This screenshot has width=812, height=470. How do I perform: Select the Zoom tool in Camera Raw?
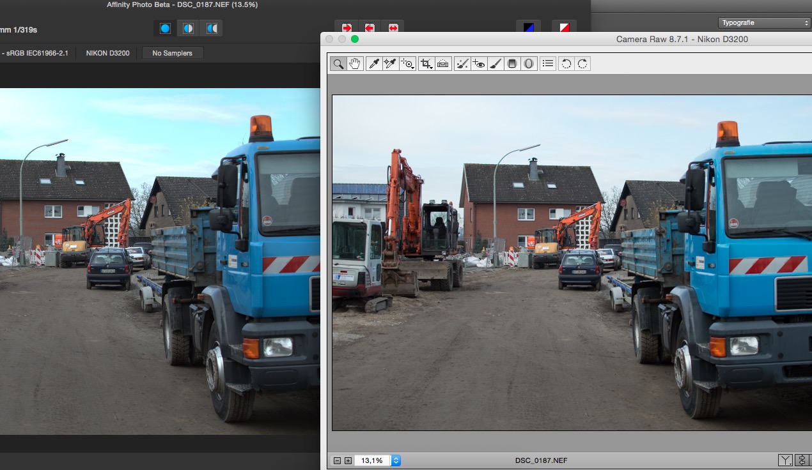[338, 63]
